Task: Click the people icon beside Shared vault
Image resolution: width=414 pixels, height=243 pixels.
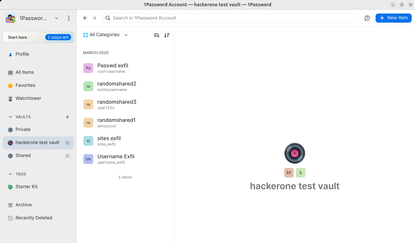Action: coord(68,156)
